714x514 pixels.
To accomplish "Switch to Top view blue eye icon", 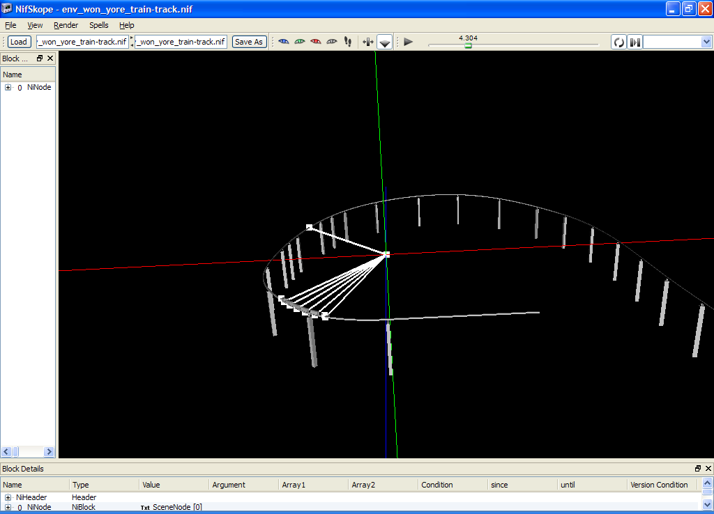I will pos(284,42).
